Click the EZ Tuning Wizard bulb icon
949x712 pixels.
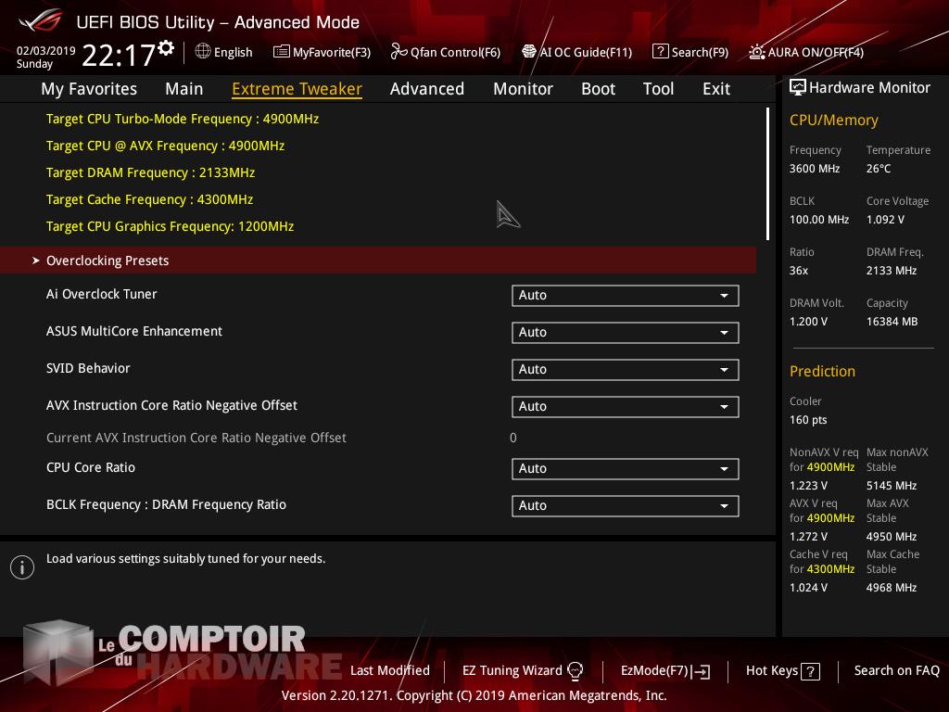tap(575, 671)
